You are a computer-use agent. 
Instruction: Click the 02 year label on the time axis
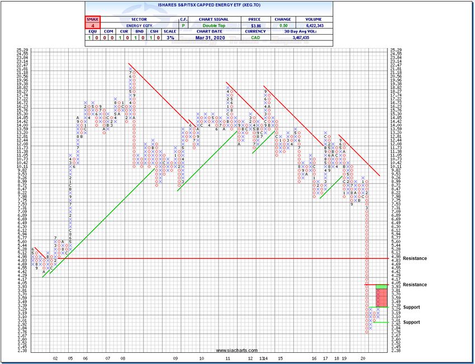[x=55, y=358]
